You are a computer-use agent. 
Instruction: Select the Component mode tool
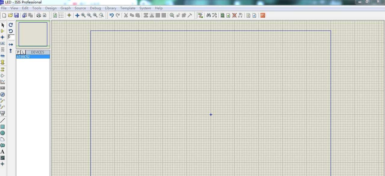tap(3, 31)
